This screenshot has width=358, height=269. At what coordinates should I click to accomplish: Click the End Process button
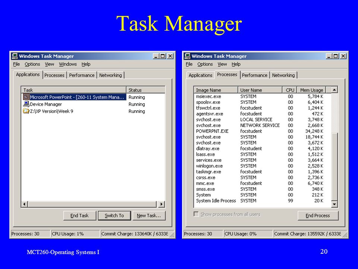[x=318, y=216]
